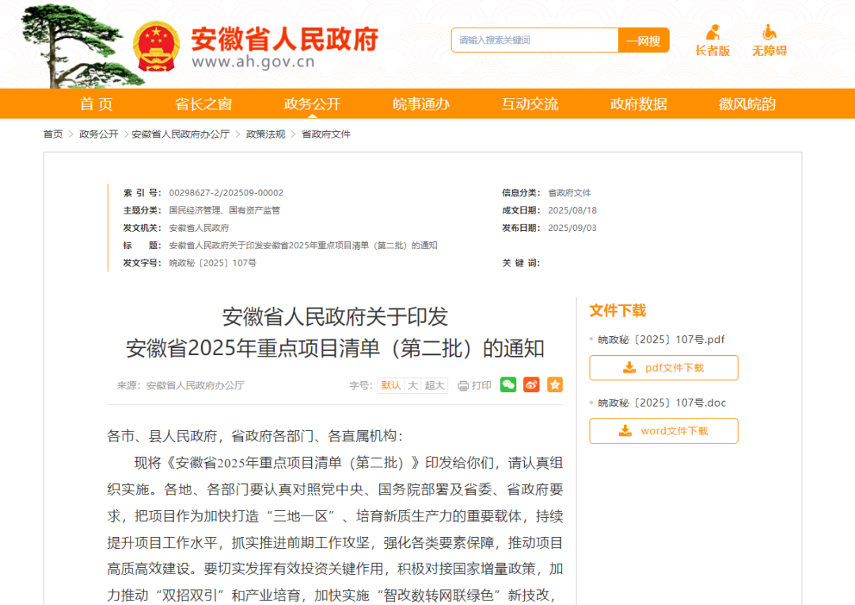Open 政务公开 navigation item
Viewport: 855px width, 605px height.
point(313,104)
